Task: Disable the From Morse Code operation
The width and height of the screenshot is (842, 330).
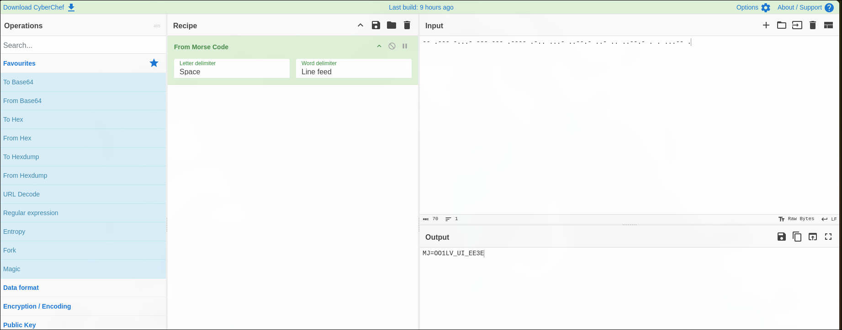Action: pos(392,46)
